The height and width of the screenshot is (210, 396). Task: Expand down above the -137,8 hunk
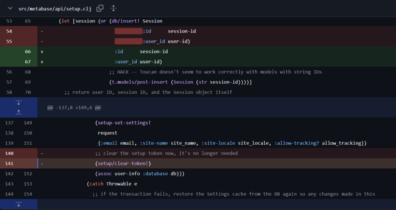[19, 103]
